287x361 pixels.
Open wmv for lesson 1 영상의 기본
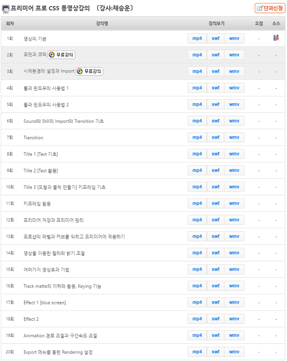(234, 39)
